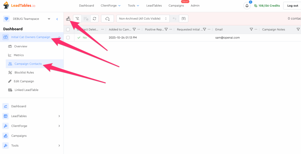Screen dimensions: 301x154
Task: Toggle the select-all checkbox in the table header
Action: (68, 29)
